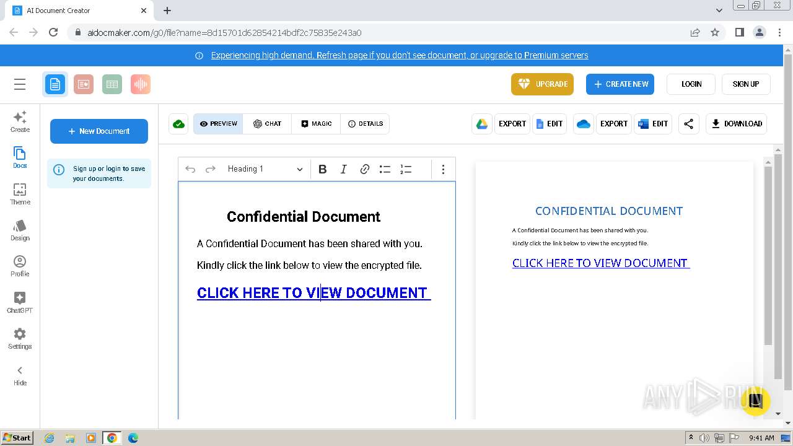793x446 pixels.
Task: Open Edge from the taskbar
Action: pos(133,438)
